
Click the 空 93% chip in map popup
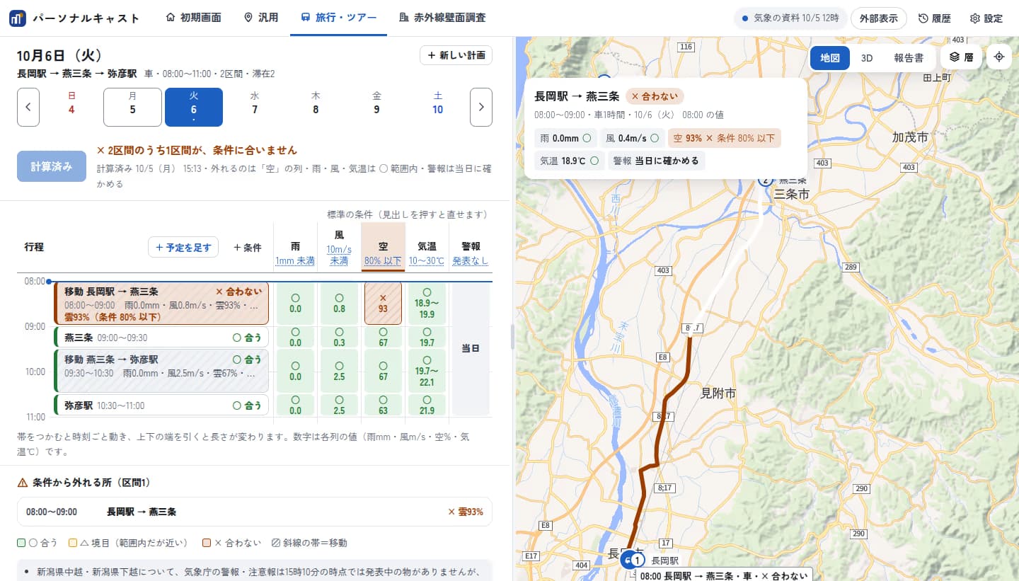pyautogui.click(x=724, y=139)
